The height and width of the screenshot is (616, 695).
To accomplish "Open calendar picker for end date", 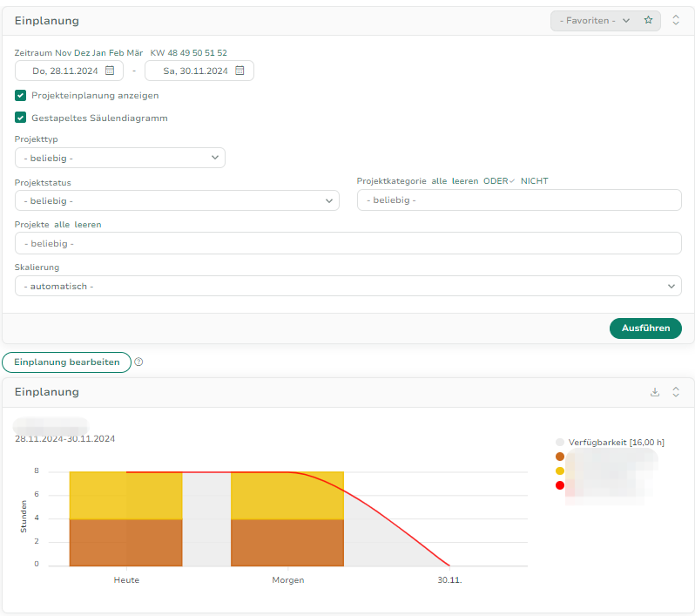I will 240,71.
